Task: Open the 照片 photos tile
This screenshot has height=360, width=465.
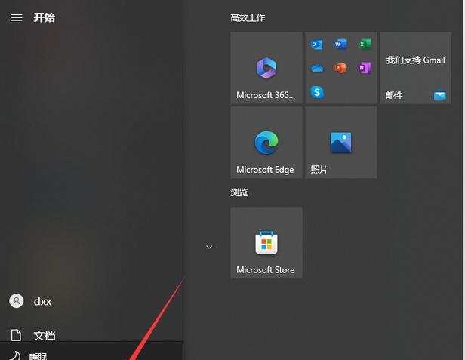Action: pyautogui.click(x=340, y=143)
